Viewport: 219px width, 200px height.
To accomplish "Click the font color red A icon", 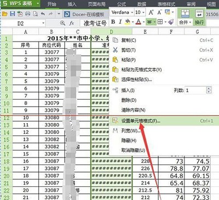I will click(x=139, y=22).
